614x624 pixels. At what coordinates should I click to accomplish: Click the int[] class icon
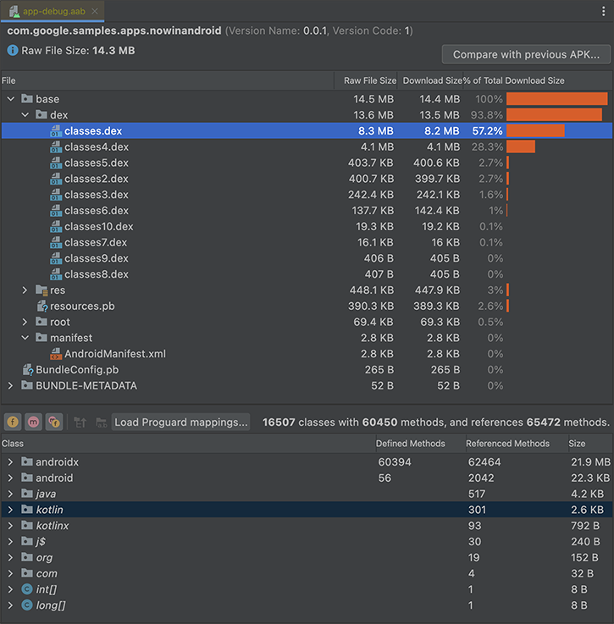(x=27, y=589)
